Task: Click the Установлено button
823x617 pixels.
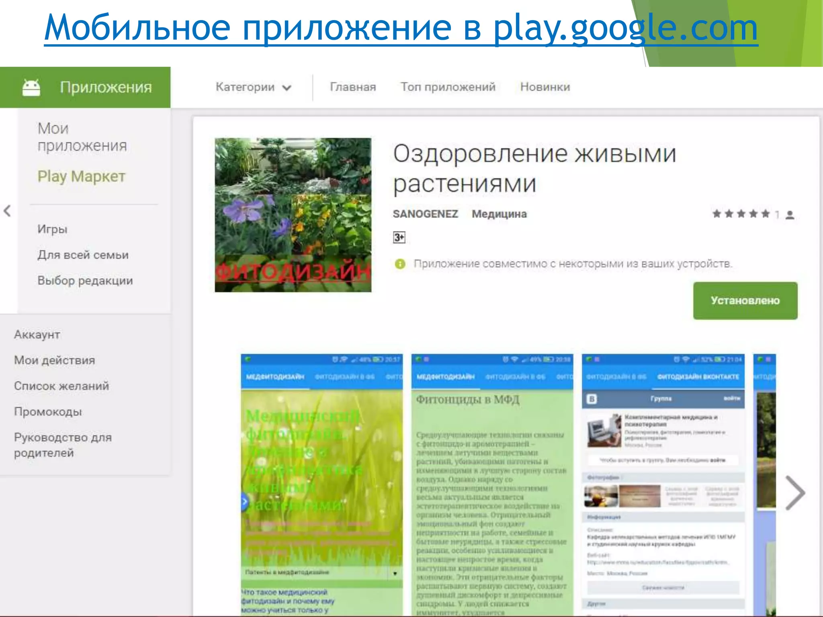Action: 745,300
